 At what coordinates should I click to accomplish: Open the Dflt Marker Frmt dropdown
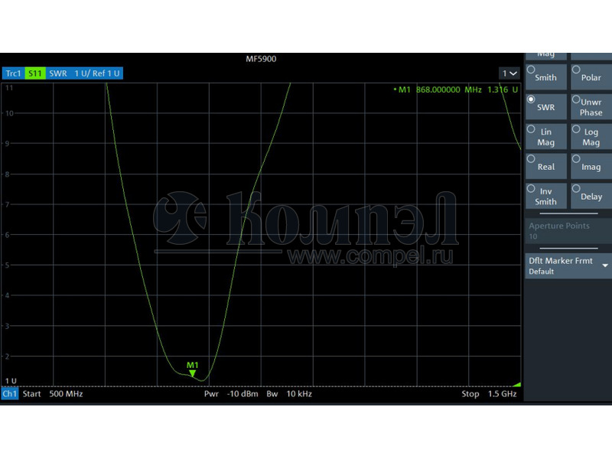[568, 265]
